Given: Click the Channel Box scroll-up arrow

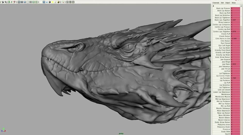Looking at the screenshot, I should click(x=241, y=6).
